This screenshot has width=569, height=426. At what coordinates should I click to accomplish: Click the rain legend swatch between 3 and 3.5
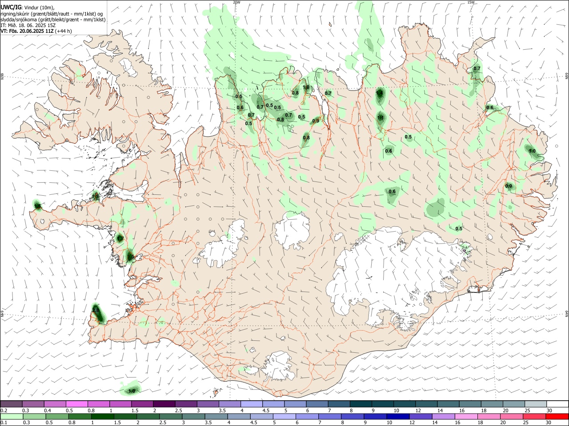coord(193,417)
